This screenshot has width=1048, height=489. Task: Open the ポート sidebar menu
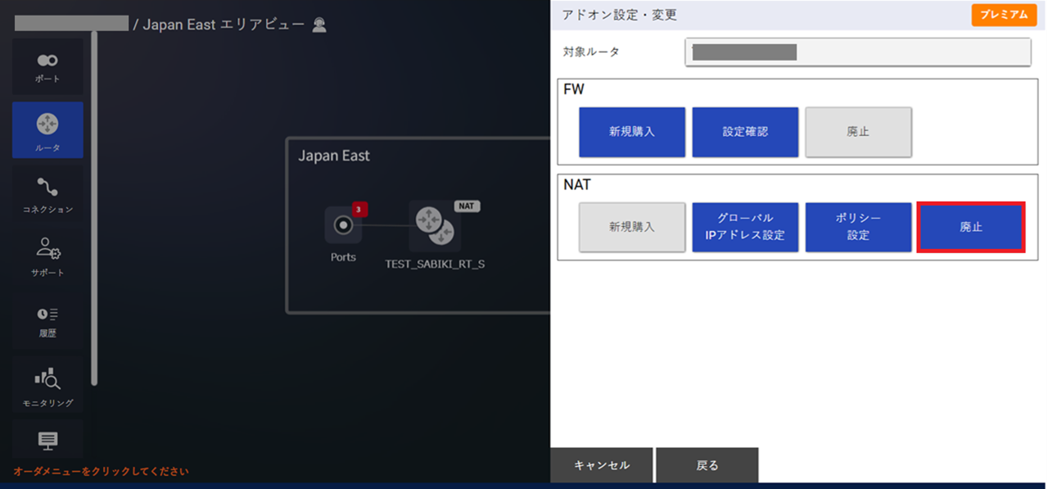click(x=47, y=67)
